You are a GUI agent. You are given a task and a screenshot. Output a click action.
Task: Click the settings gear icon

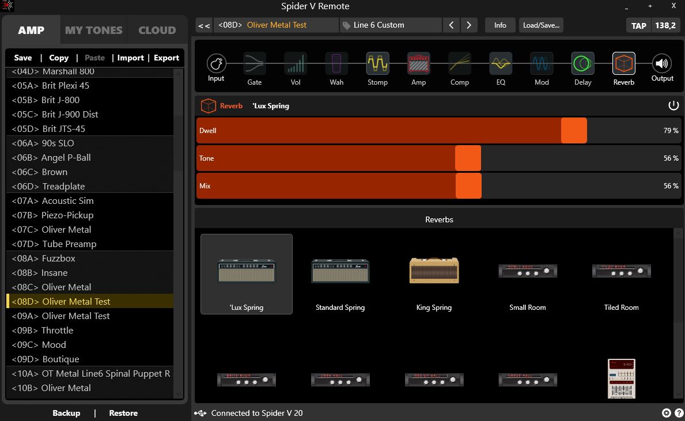pos(666,413)
